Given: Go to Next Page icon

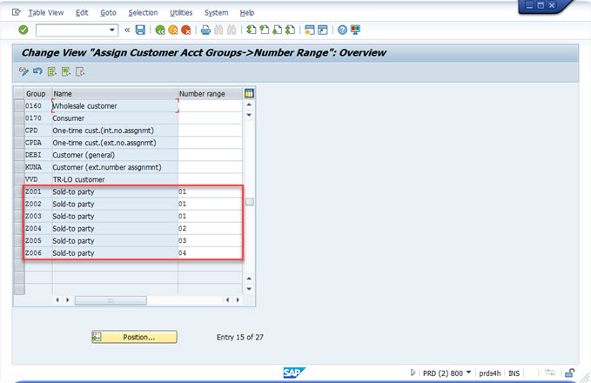Looking at the screenshot, I should point(277,30).
